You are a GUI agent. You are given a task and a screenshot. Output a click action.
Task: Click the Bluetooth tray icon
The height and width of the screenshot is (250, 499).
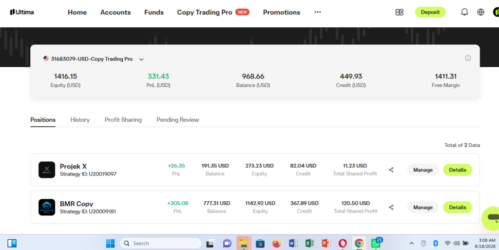point(436,243)
